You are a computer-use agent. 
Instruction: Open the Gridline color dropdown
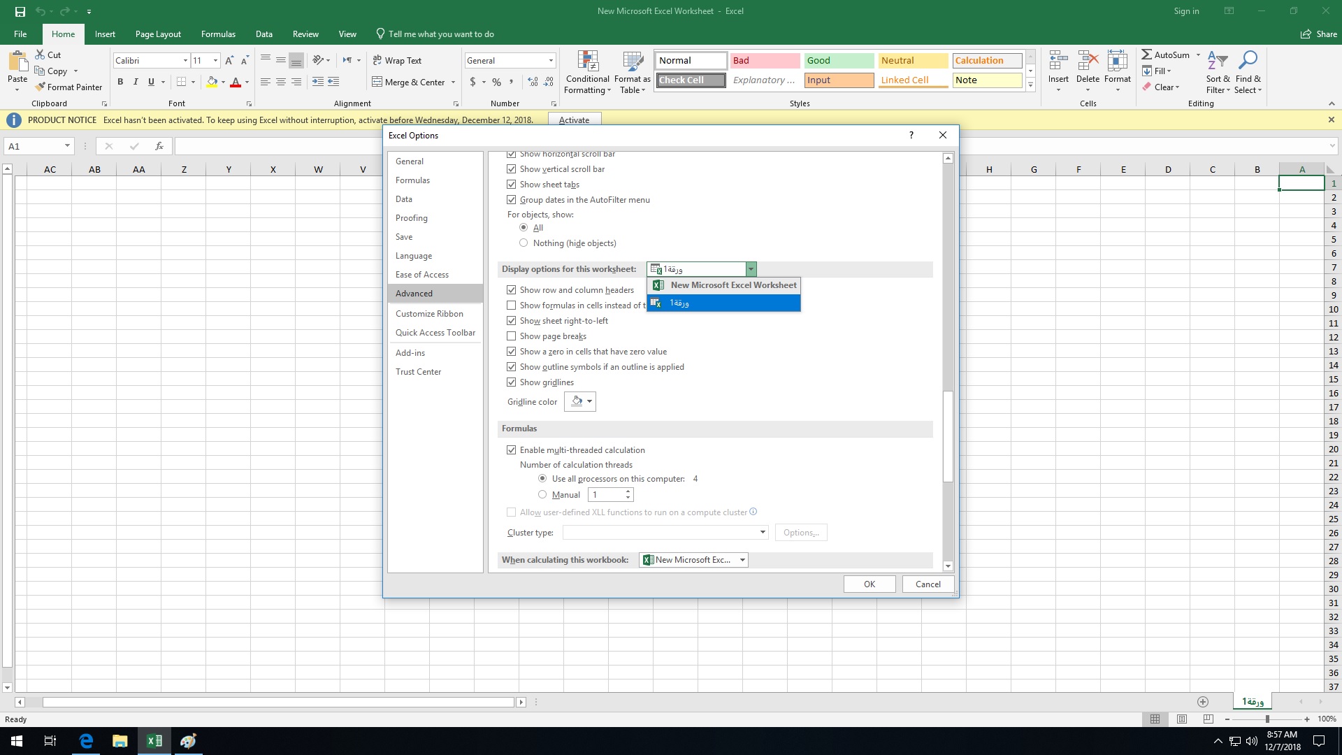pos(580,401)
